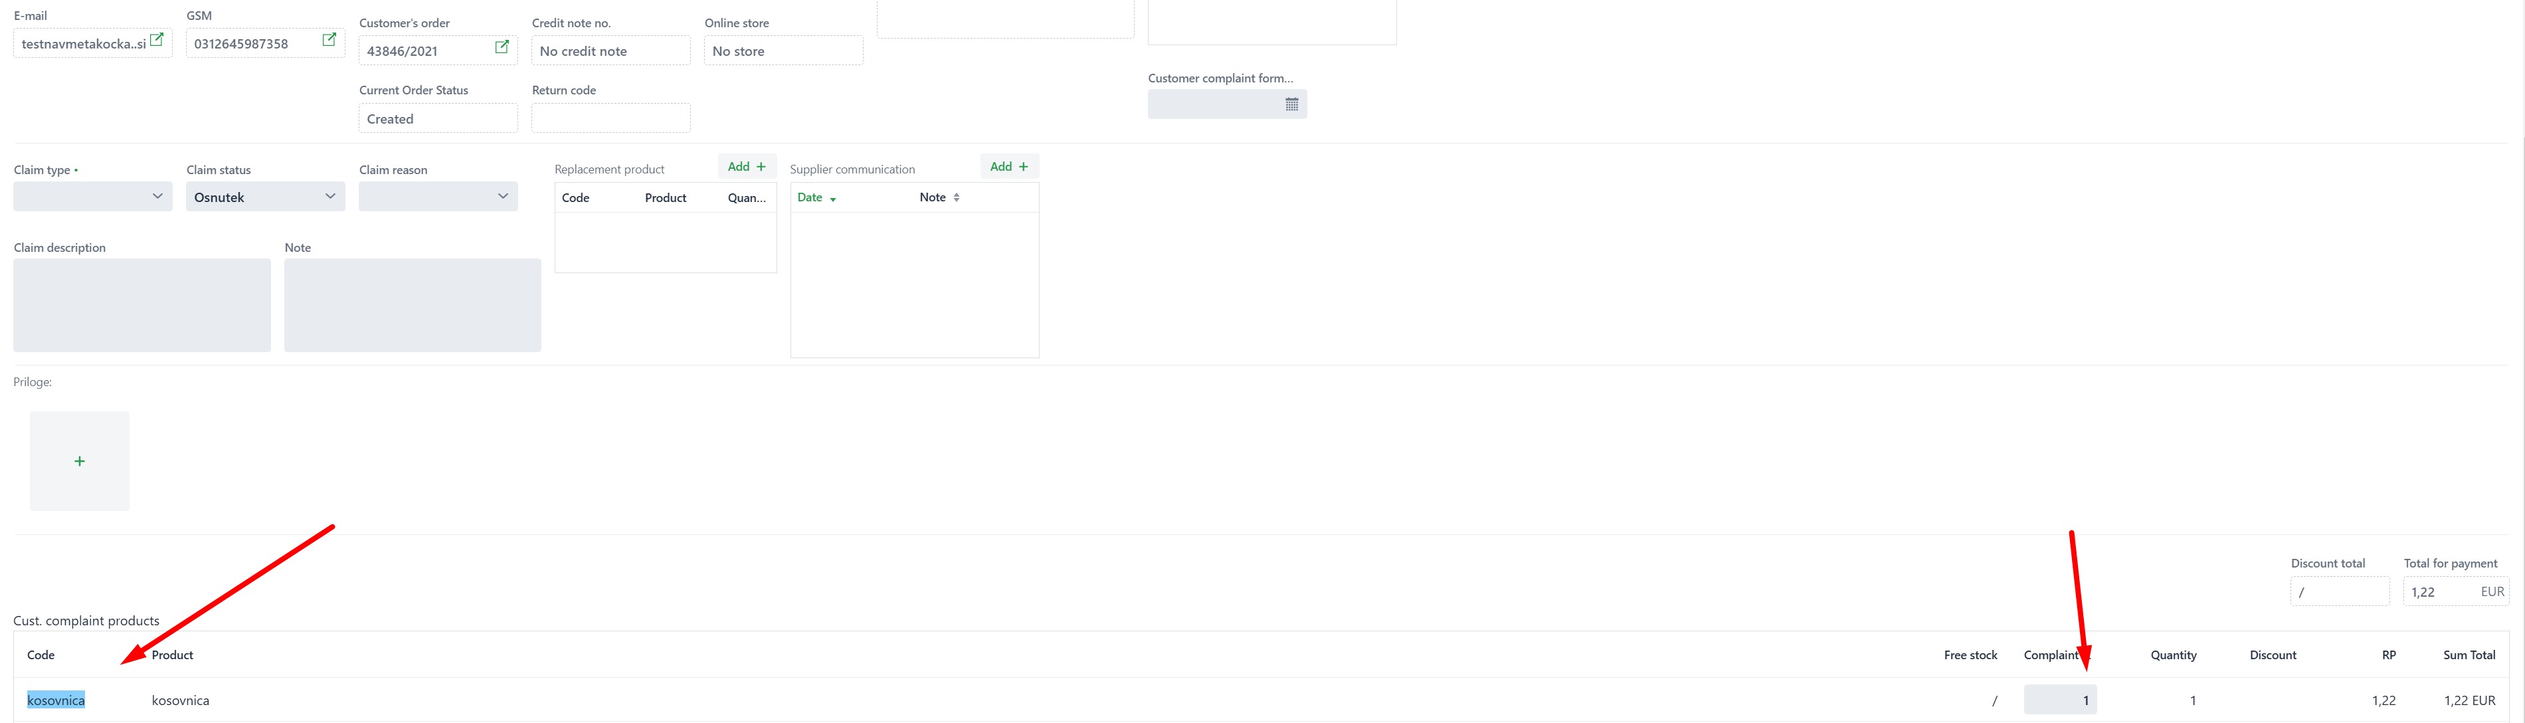
Task: Add a replacement product
Action: (747, 167)
